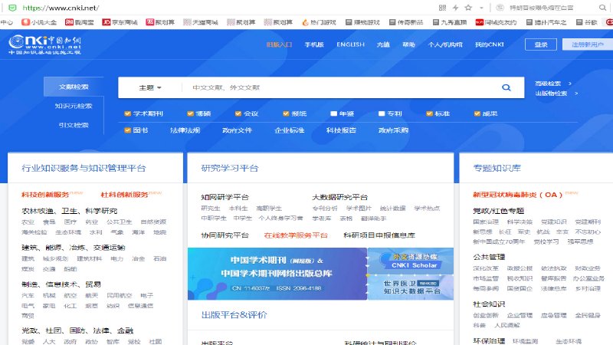Open the 同城交友约 bookmark

click(x=496, y=22)
